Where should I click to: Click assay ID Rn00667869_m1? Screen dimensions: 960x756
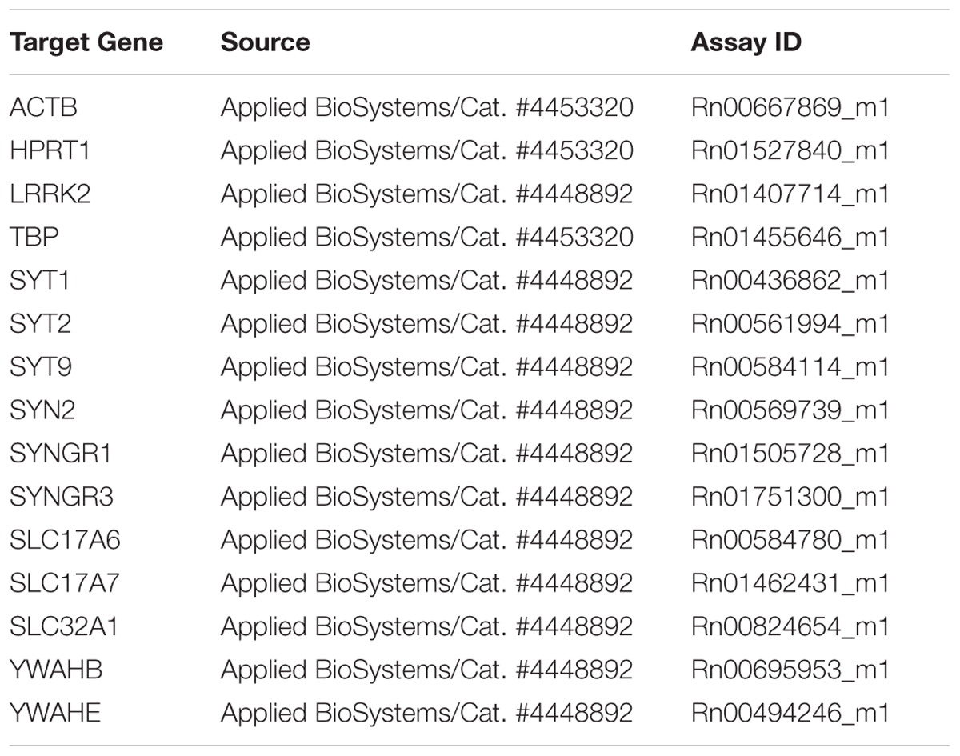point(790,108)
